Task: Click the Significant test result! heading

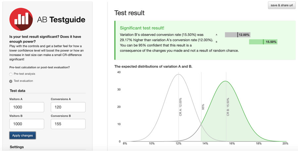Action: coord(142,28)
